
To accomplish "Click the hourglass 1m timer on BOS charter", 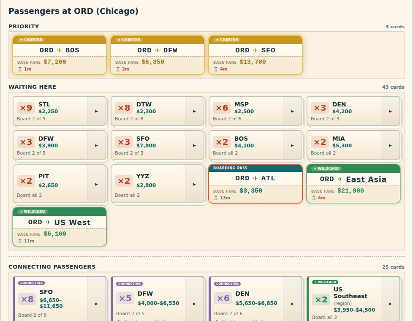I will click(24, 69).
